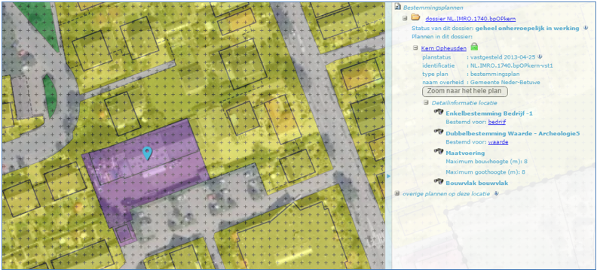Click identificatie value NL.IMRO.1740.bpOPkern-vst1

[512, 65]
